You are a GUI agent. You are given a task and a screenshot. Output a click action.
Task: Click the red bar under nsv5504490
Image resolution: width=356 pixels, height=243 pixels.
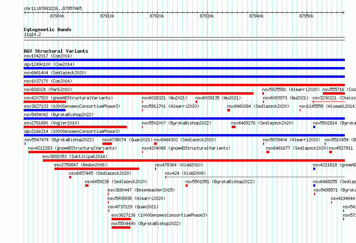click(121, 227)
